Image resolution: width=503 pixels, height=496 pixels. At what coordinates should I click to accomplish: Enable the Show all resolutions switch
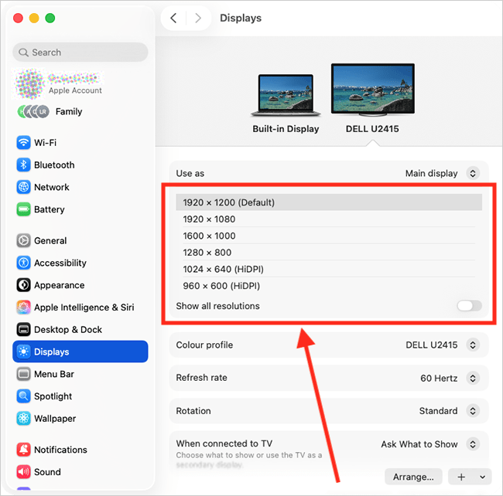(x=469, y=306)
